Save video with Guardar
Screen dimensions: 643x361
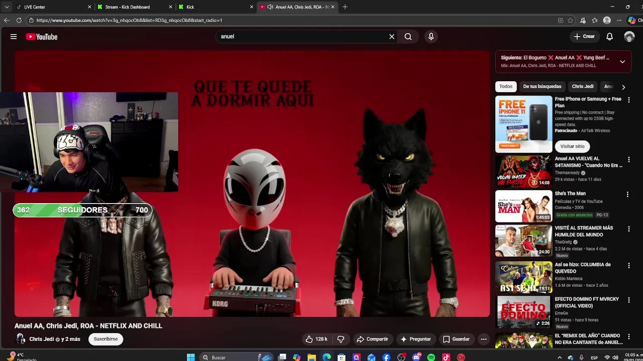pyautogui.click(x=456, y=339)
